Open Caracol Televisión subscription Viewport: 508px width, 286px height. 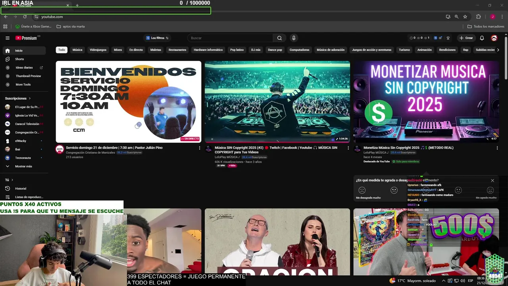tap(24, 124)
